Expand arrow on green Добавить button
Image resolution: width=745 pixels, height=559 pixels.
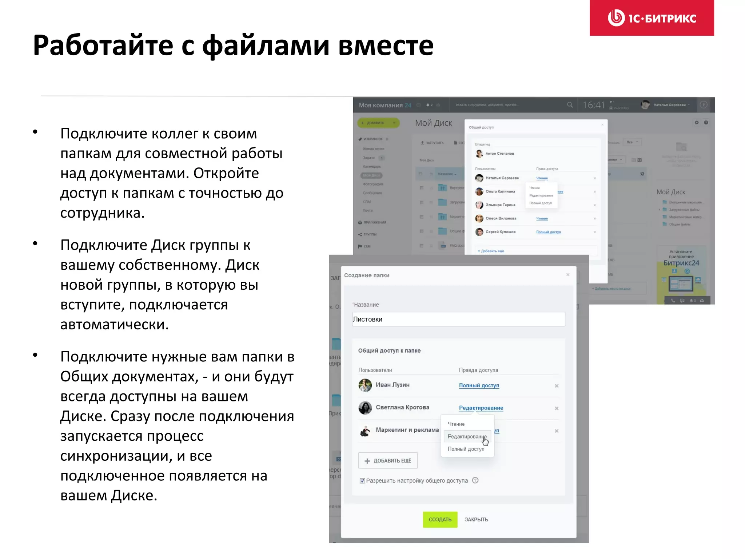tap(394, 123)
